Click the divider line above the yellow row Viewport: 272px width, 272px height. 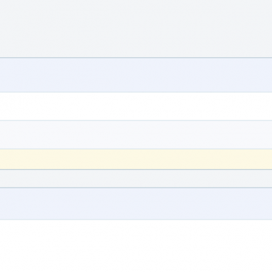[x=136, y=149]
